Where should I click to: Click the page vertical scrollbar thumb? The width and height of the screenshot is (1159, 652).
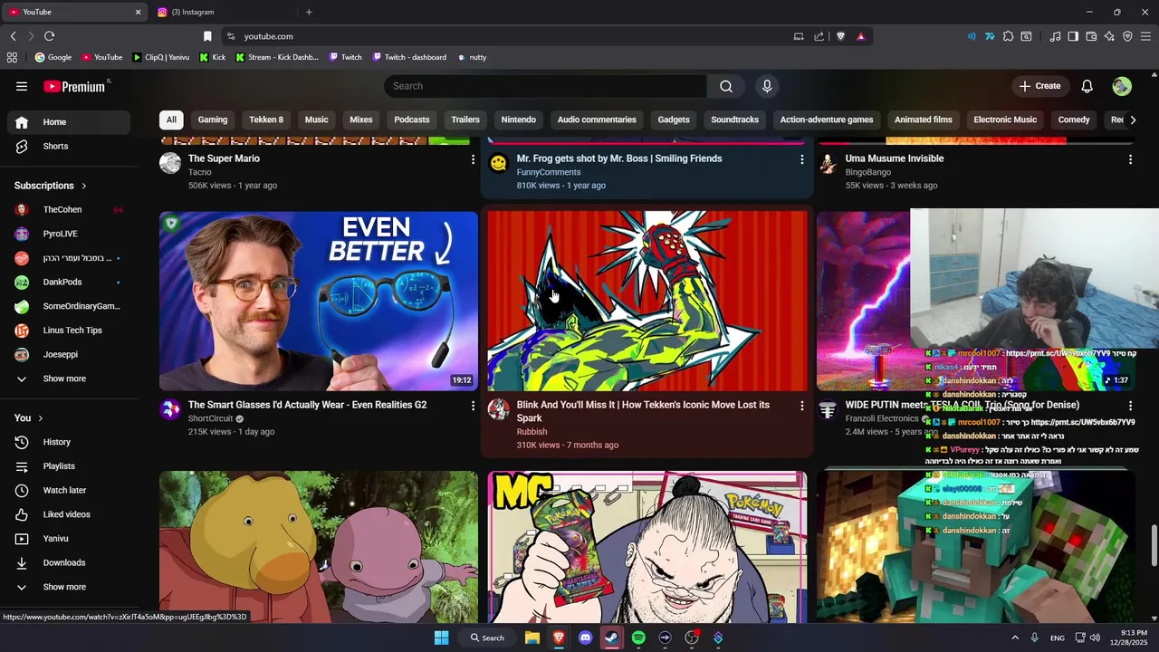tap(1154, 545)
